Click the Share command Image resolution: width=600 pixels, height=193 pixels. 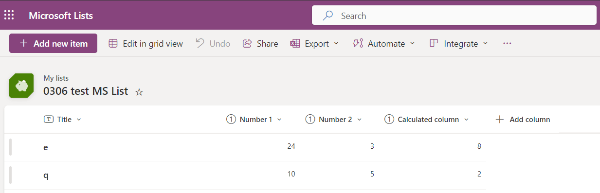pyautogui.click(x=260, y=44)
